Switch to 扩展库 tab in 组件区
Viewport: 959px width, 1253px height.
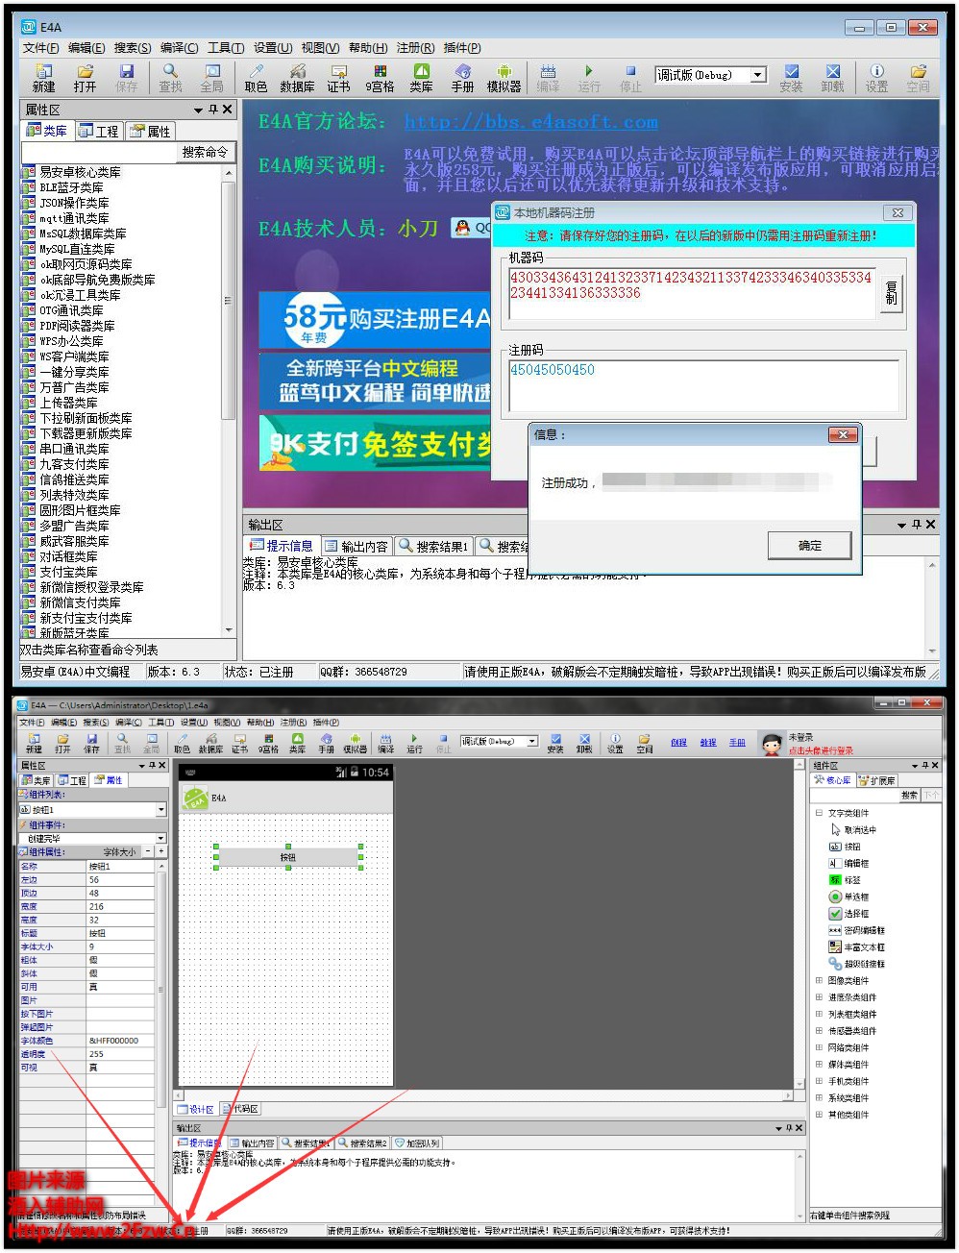tap(876, 780)
